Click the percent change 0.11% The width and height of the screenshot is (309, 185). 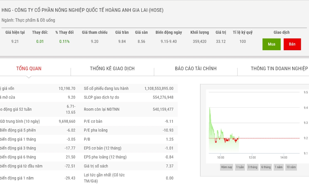[x=64, y=41]
